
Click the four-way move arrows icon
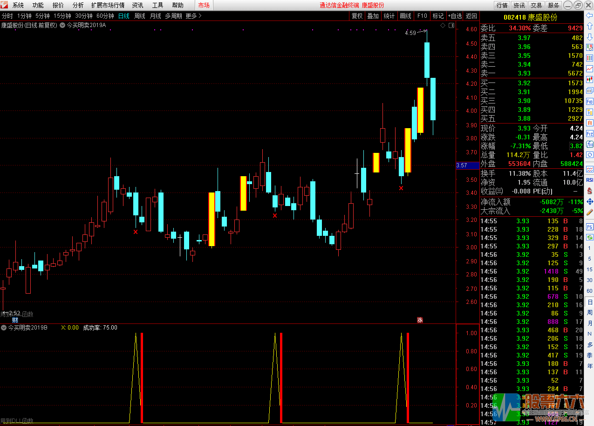click(x=590, y=202)
